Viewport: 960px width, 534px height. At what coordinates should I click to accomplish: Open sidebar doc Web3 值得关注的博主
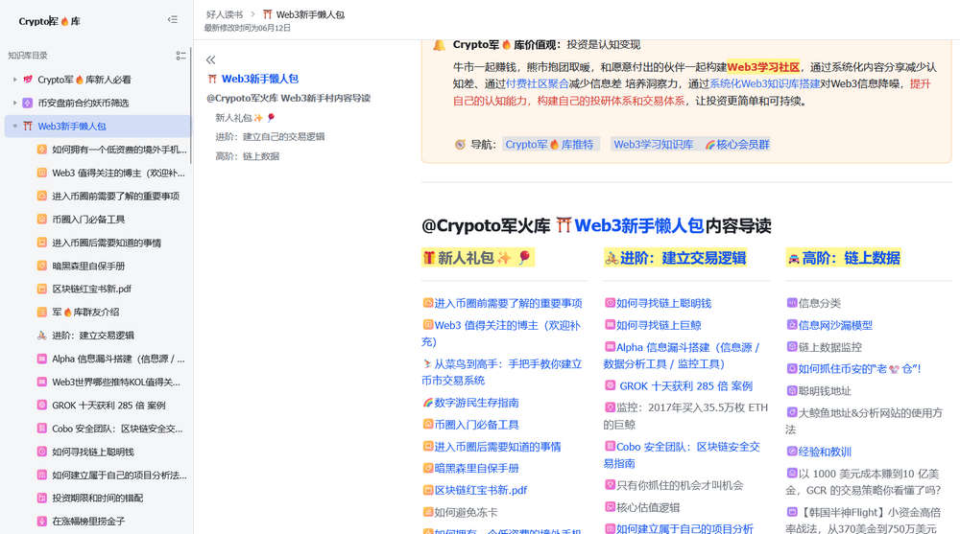tap(118, 174)
